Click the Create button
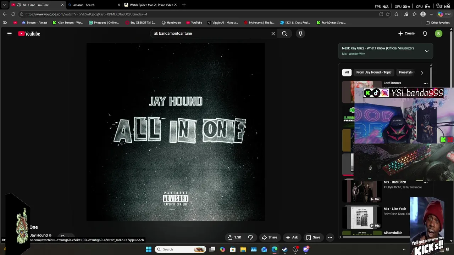The height and width of the screenshot is (255, 454). 406,33
